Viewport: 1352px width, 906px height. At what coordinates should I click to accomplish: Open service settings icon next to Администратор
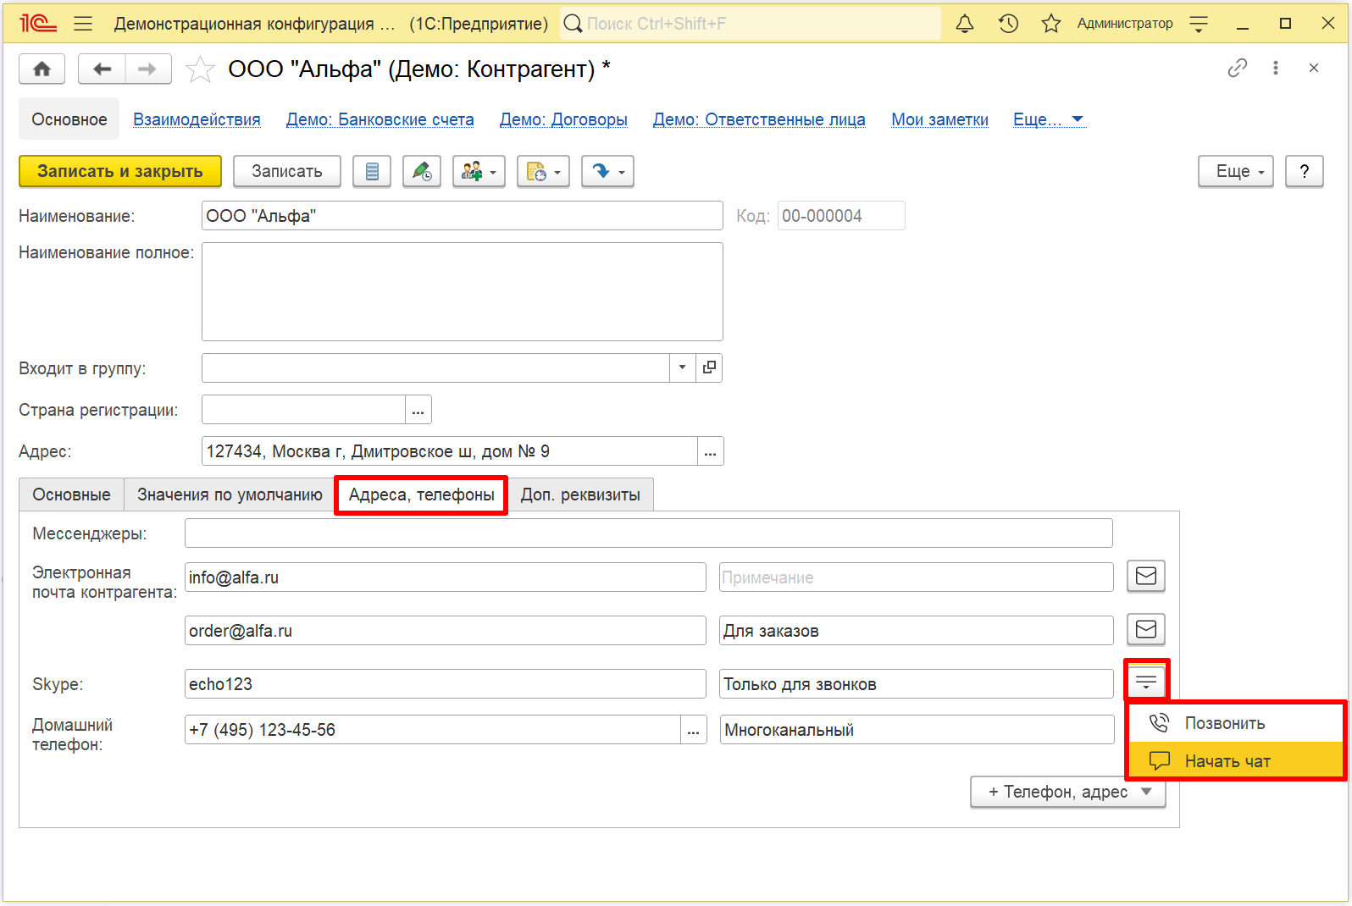1199,24
